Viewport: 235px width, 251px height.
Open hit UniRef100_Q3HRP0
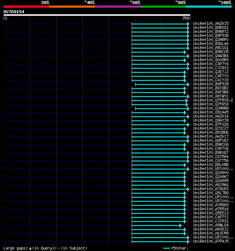(x=211, y=40)
